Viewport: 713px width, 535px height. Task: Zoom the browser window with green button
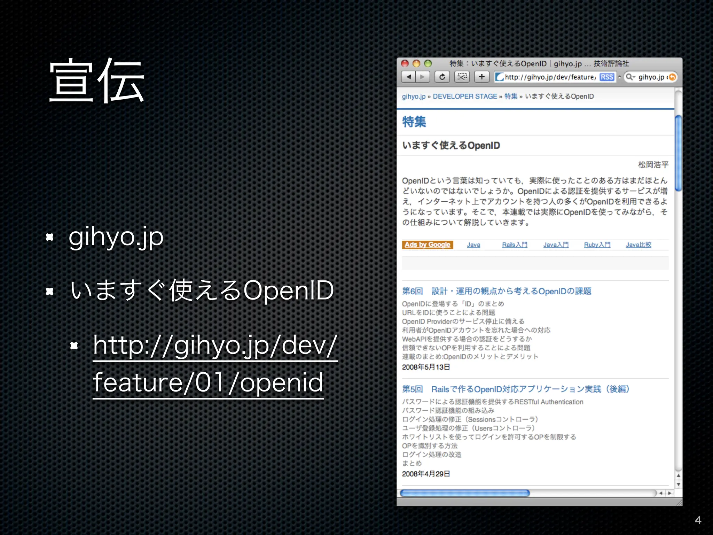click(x=428, y=63)
